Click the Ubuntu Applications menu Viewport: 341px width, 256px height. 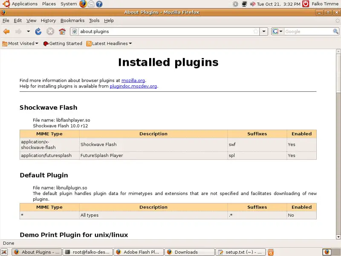pos(20,4)
